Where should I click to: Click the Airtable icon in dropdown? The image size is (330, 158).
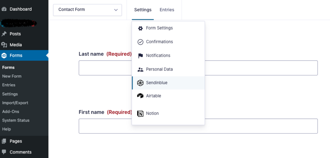pos(140,96)
